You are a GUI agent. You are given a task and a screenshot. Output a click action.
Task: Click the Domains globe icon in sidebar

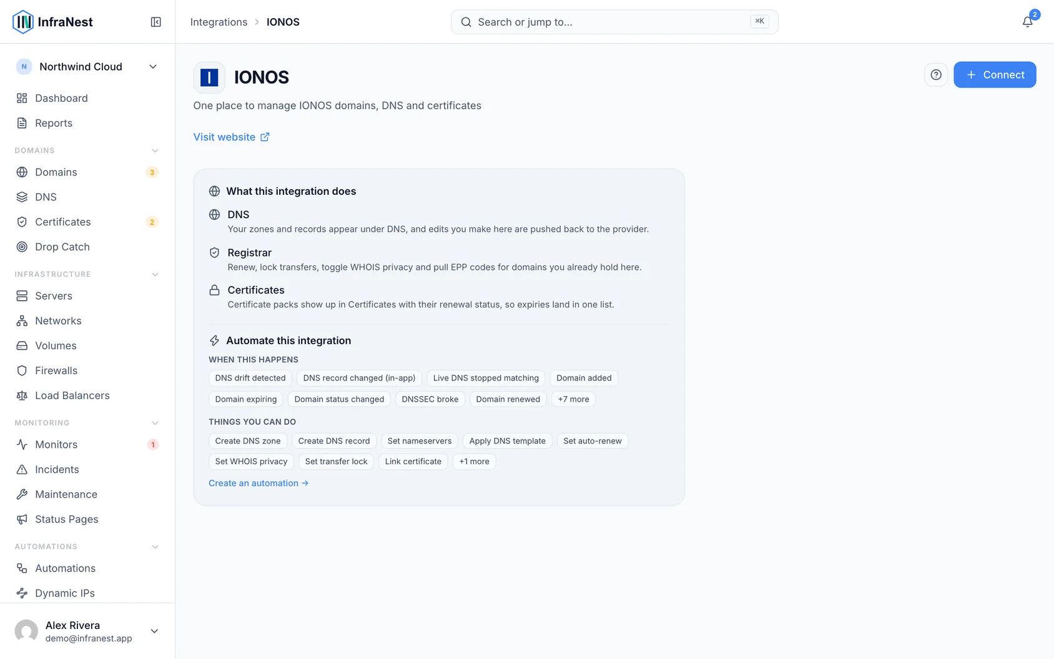pos(22,172)
